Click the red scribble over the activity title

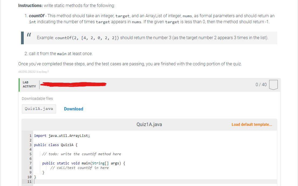click(73, 84)
